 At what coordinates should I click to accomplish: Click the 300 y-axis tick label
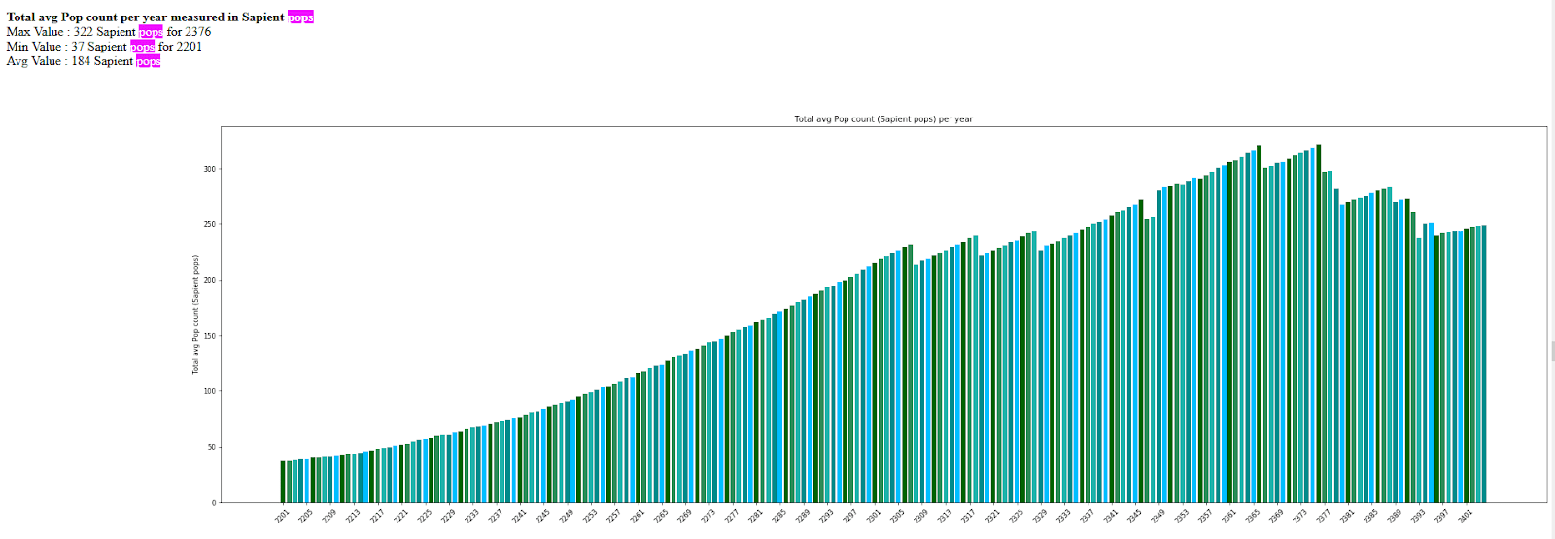pyautogui.click(x=209, y=169)
